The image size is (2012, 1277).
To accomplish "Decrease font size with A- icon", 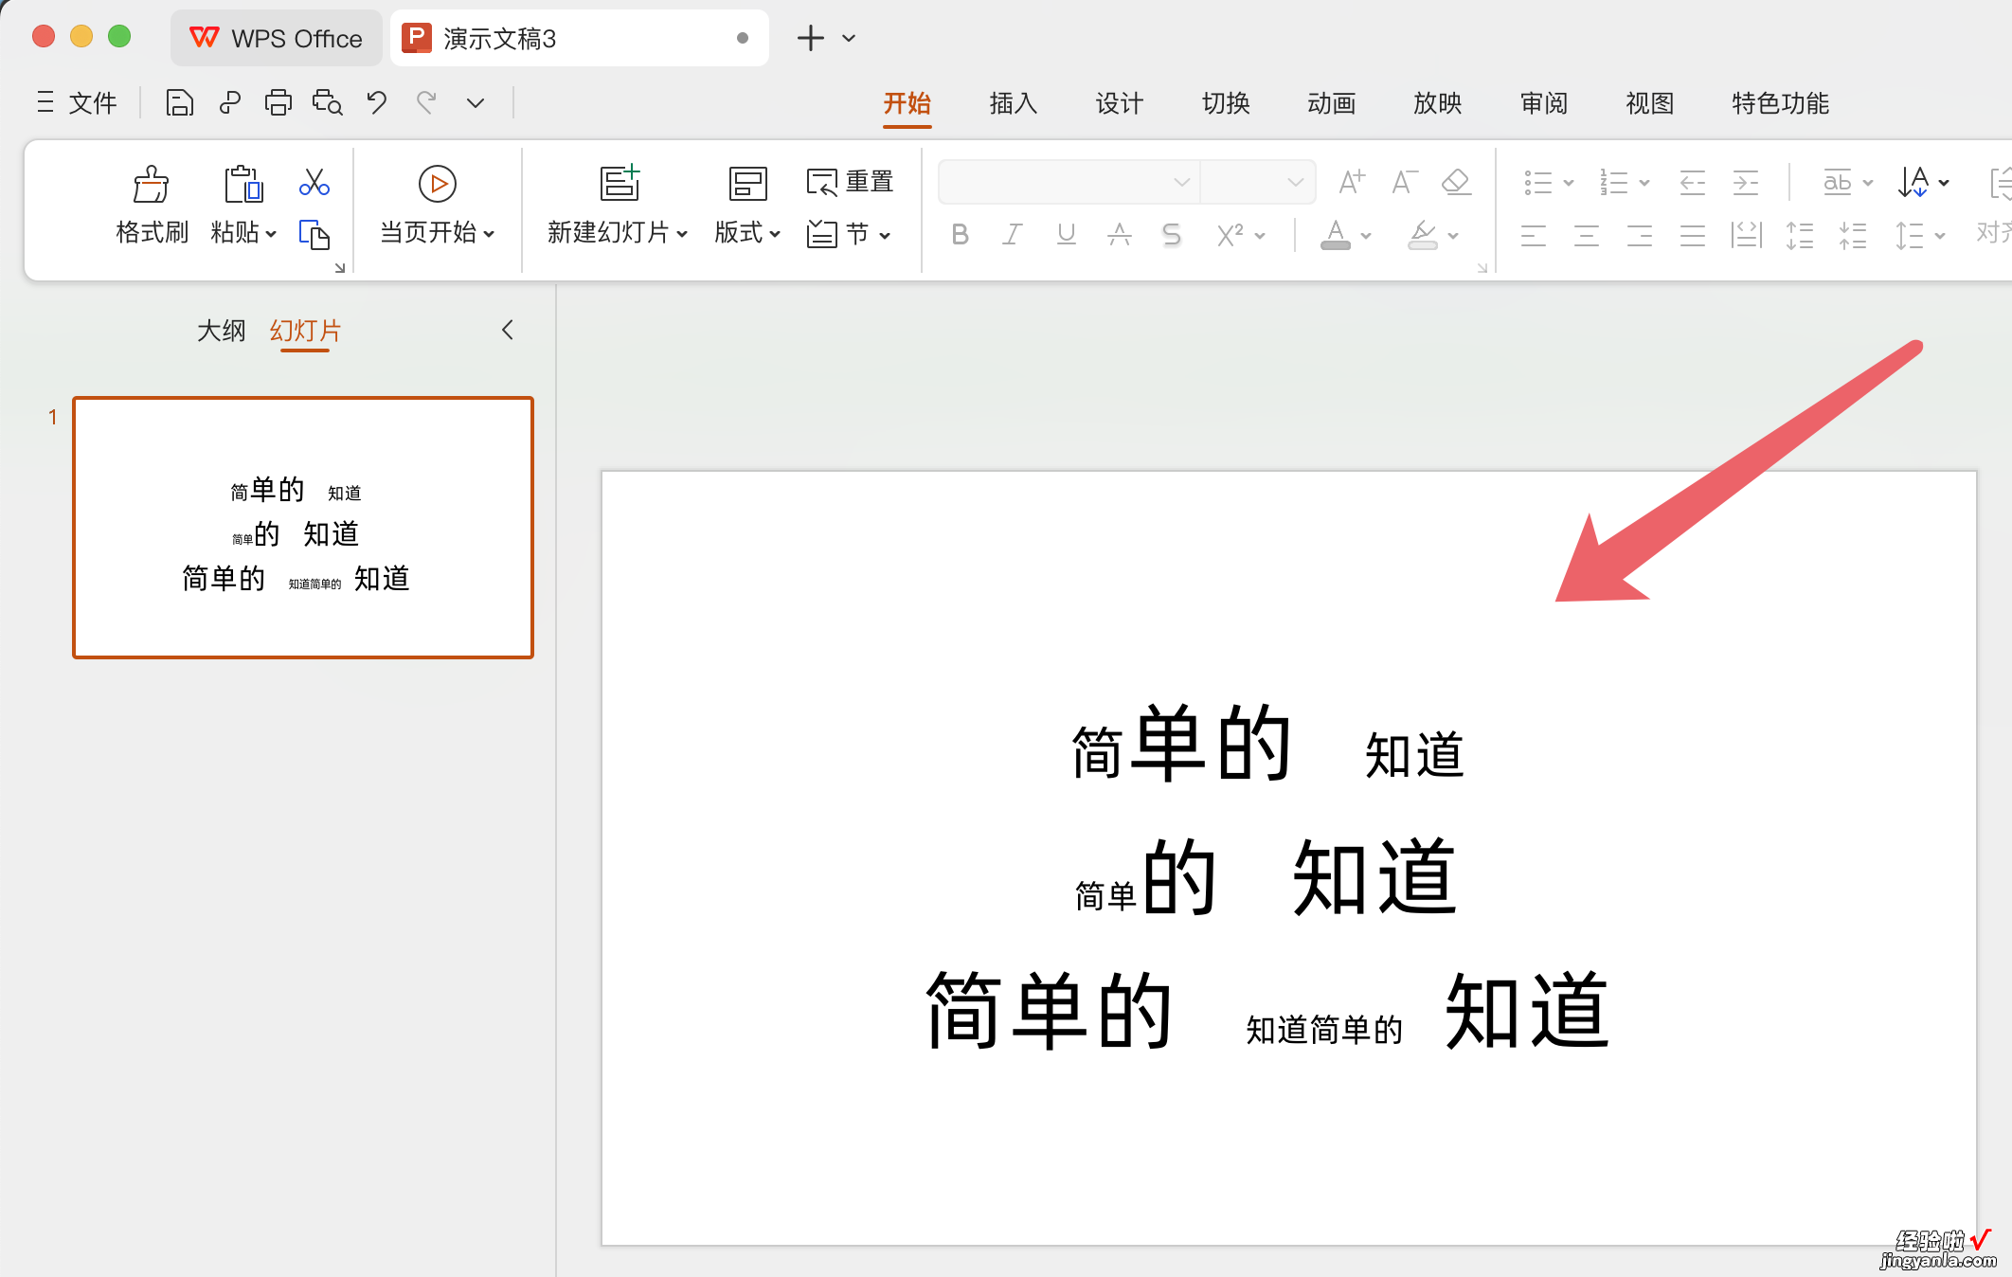I will (1404, 181).
